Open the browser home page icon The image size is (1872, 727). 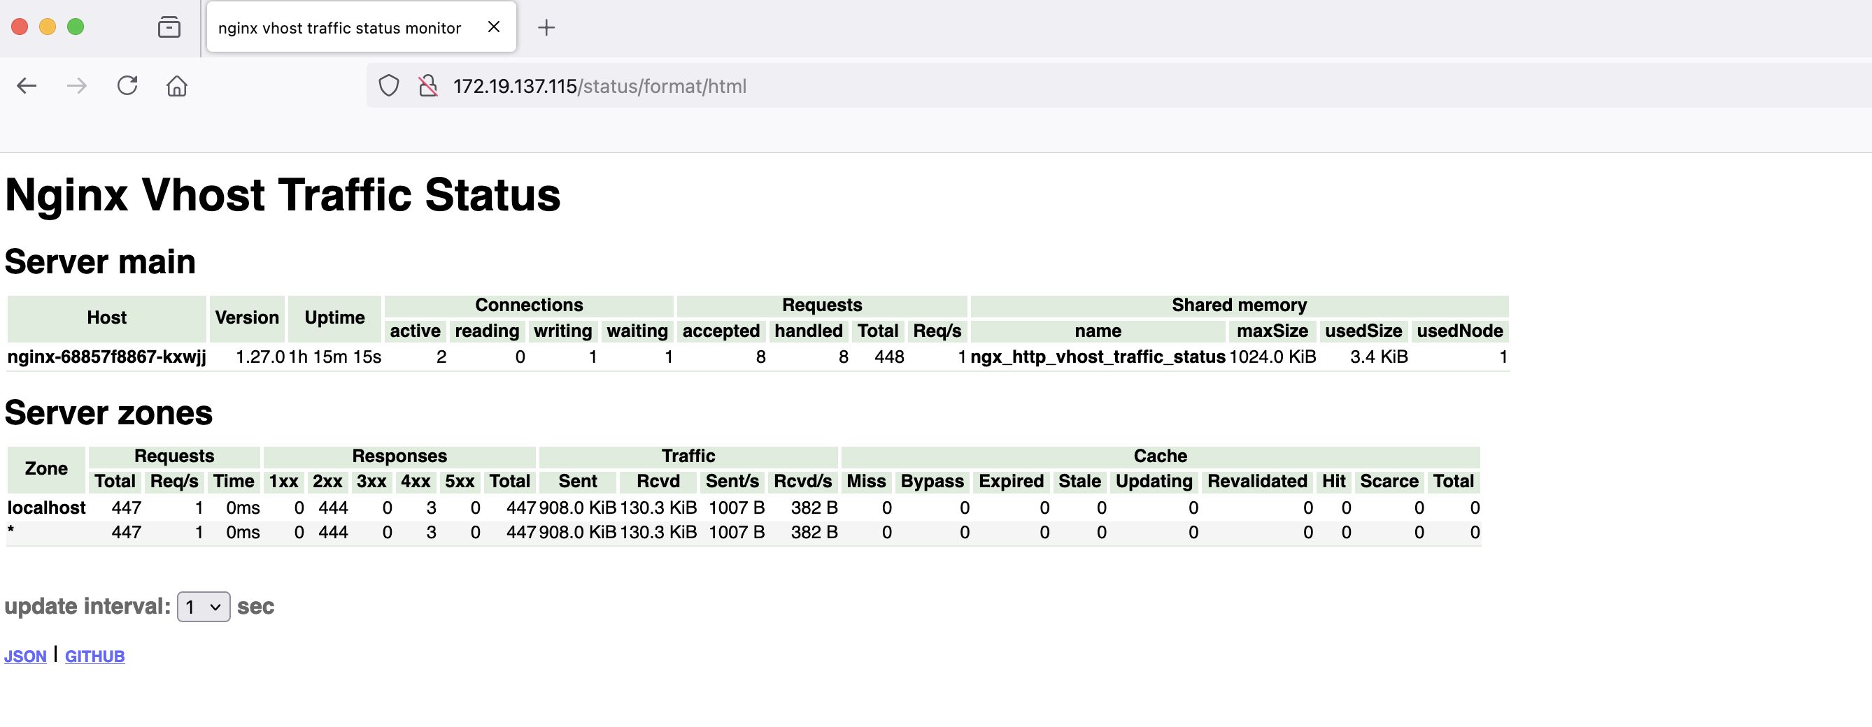point(176,87)
